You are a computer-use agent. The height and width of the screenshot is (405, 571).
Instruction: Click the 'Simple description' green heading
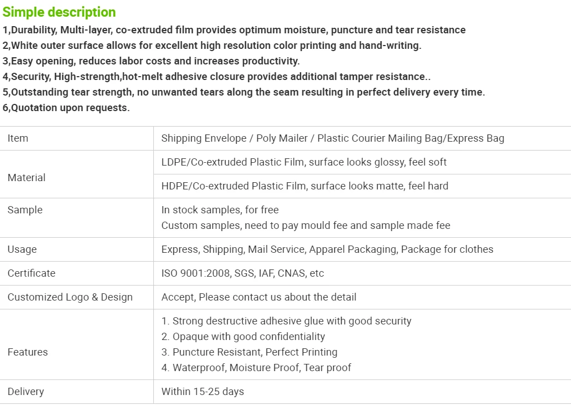(59, 12)
